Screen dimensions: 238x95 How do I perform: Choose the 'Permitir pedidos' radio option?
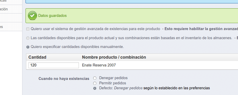tap(95, 83)
